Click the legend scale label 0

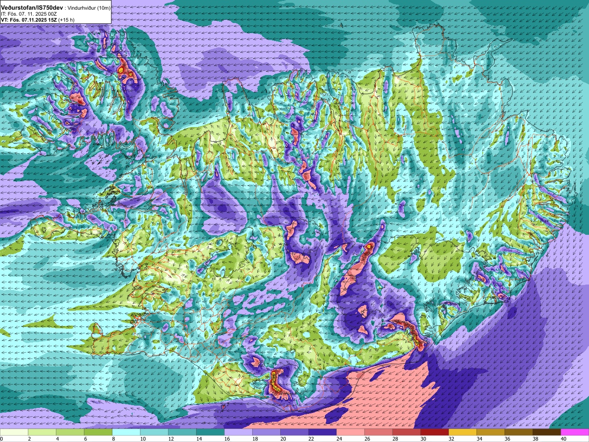pos(2,439)
